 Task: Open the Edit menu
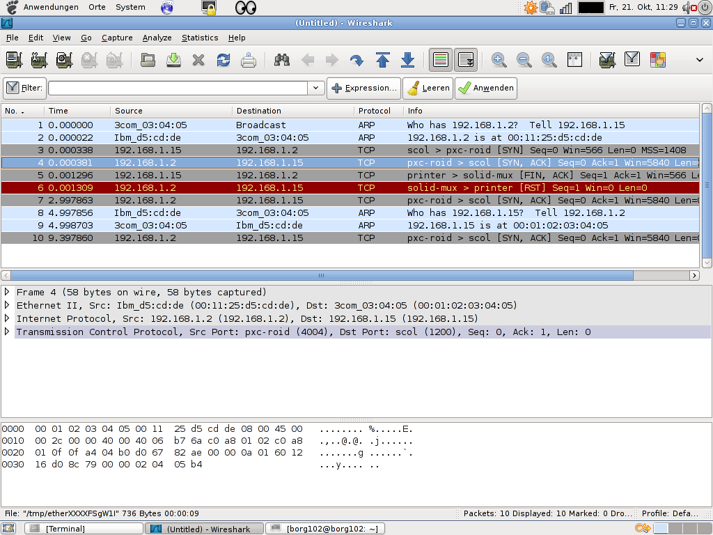pos(36,38)
